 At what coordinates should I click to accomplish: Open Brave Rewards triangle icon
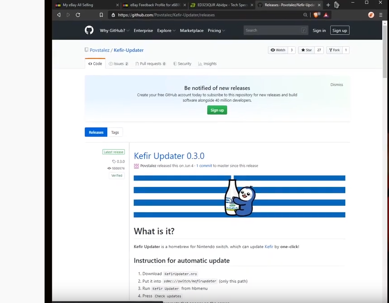(x=326, y=15)
